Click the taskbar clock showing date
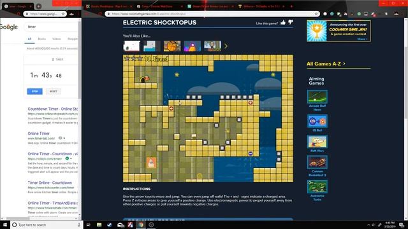The image size is (408, 229). pos(390,225)
